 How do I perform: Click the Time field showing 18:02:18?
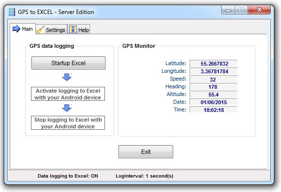point(214,110)
